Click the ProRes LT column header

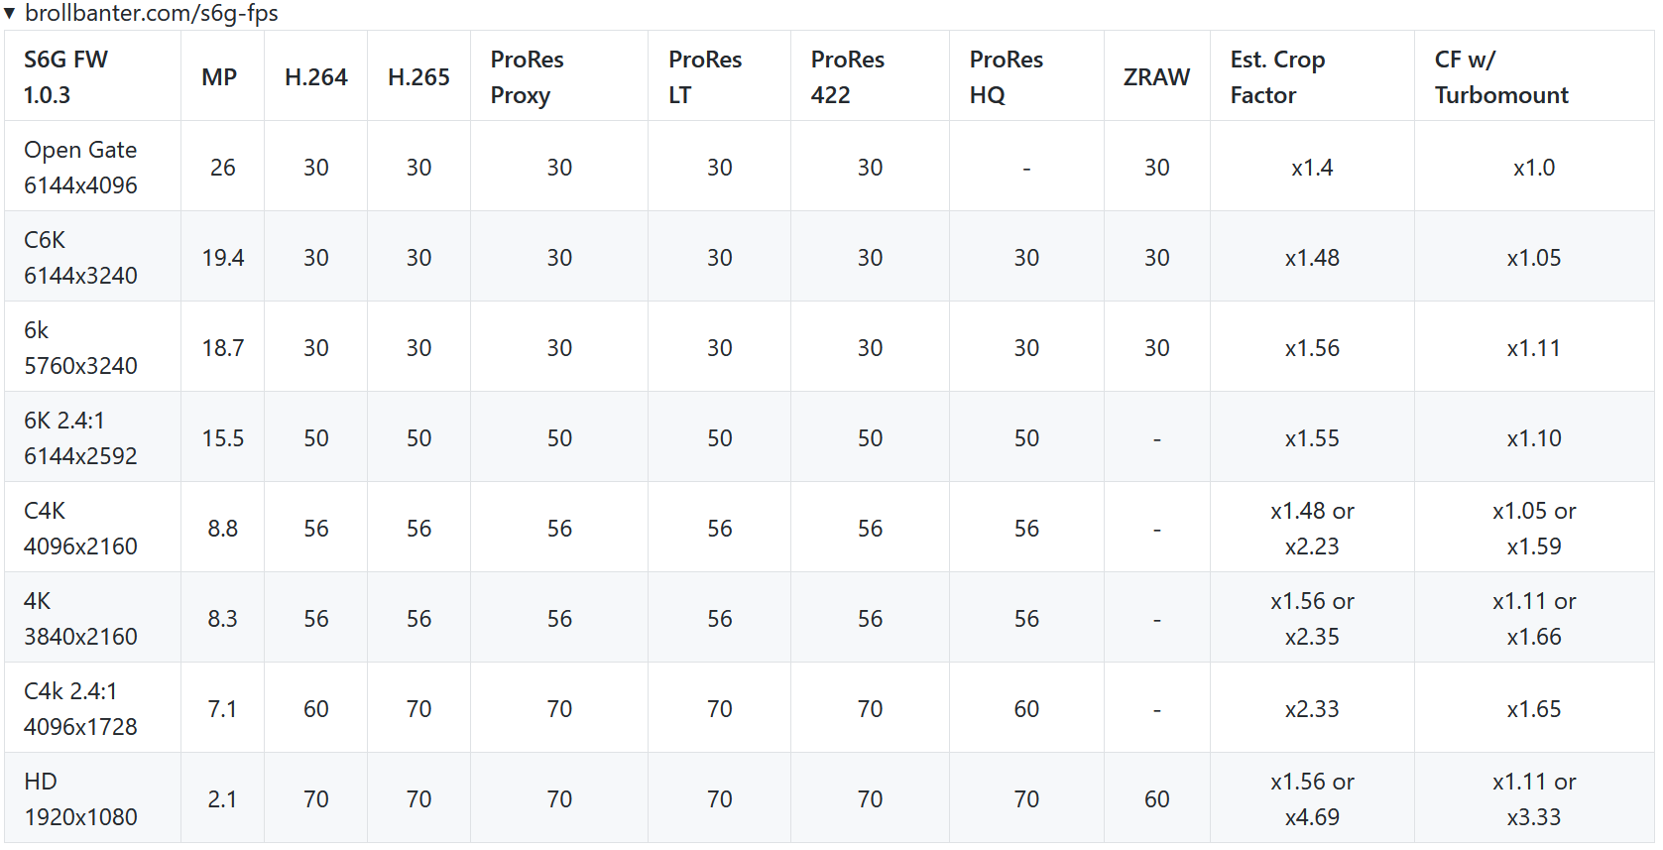[x=705, y=77]
